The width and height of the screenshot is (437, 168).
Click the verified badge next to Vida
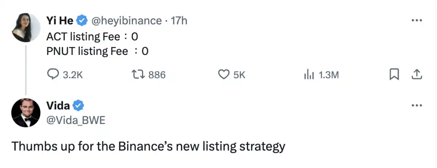point(78,106)
